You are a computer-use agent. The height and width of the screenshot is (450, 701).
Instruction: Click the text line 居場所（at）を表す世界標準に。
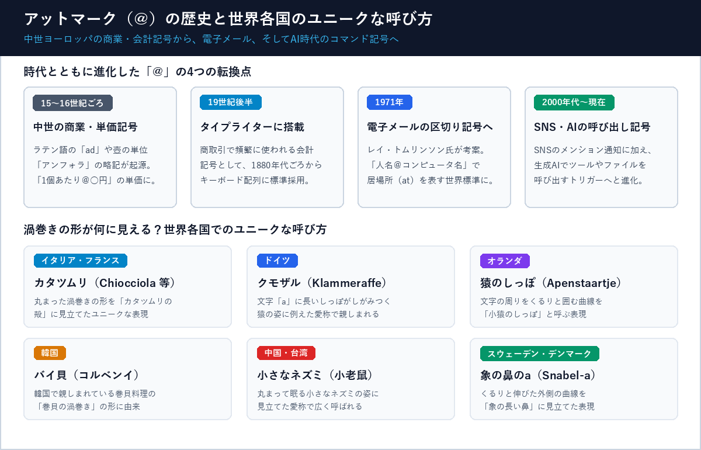[431, 180]
